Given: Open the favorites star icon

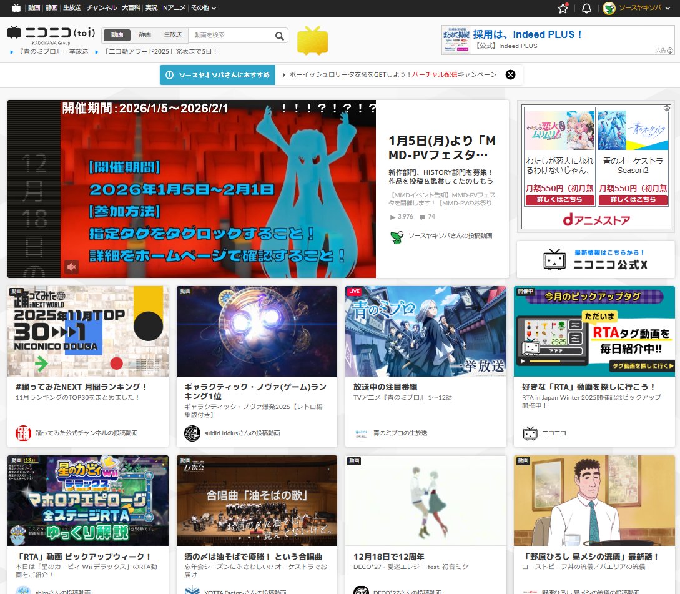Looking at the screenshot, I should pos(563,8).
